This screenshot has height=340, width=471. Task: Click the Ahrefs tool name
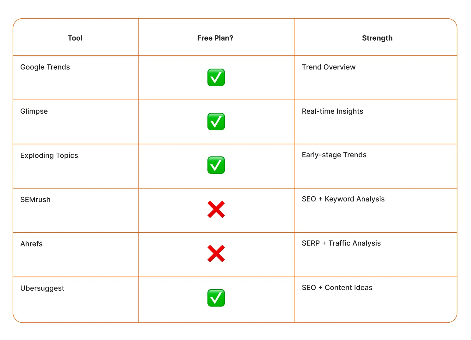tap(31, 244)
